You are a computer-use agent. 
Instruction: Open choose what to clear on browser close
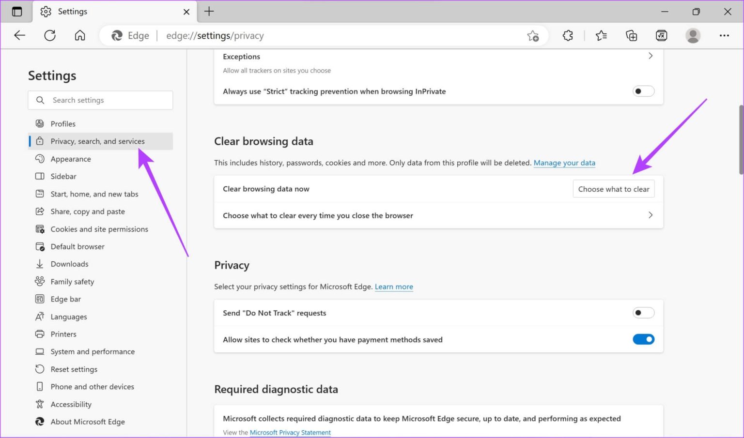pos(651,215)
